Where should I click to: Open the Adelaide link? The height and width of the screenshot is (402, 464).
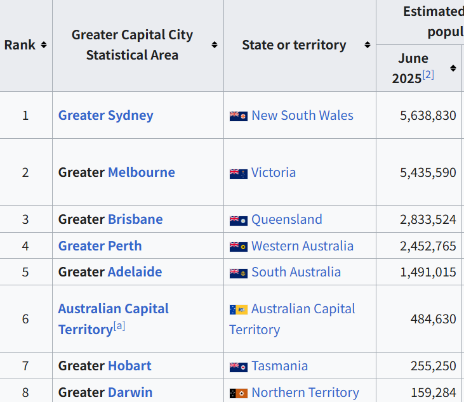click(135, 272)
